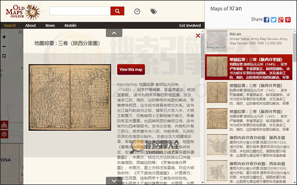Open the News menu item
Screen dimensions: 297x185
50,26
